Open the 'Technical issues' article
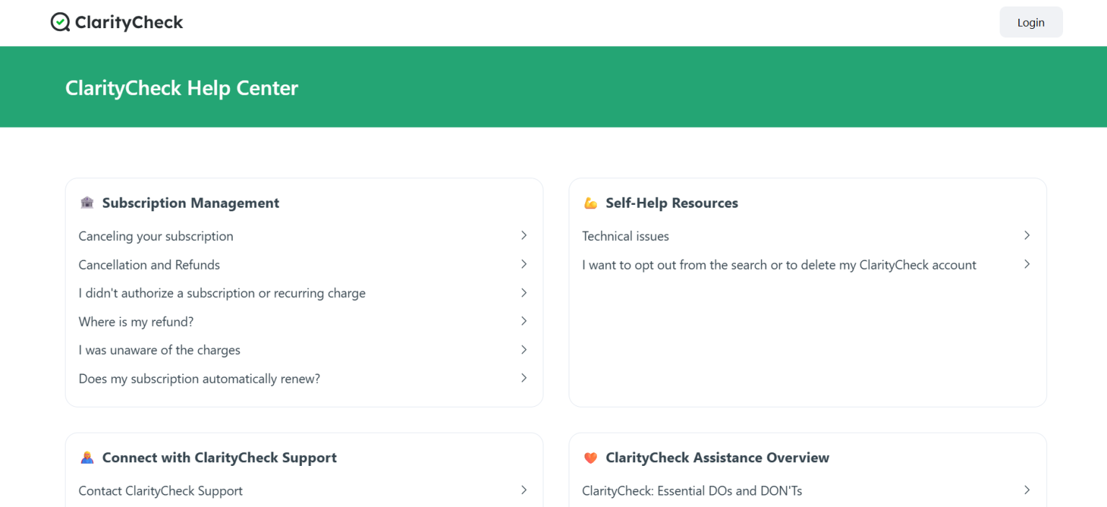1107x507 pixels. pos(626,236)
